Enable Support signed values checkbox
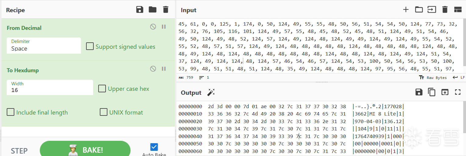466x156 pixels. (x=90, y=46)
